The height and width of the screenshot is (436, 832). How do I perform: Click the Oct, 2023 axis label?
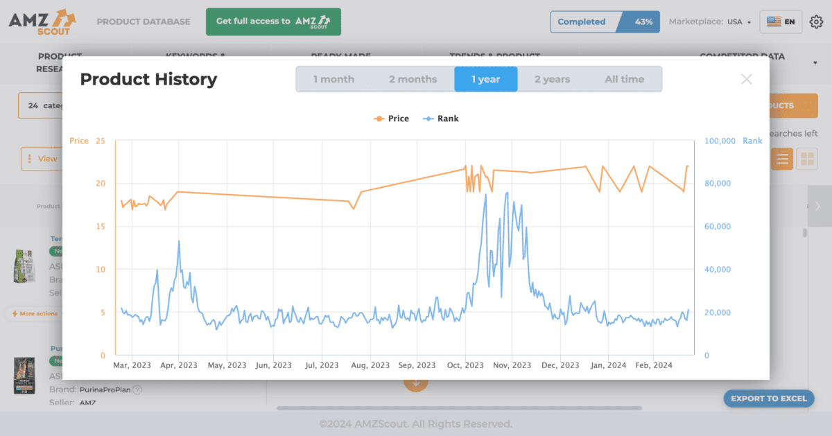(x=465, y=365)
